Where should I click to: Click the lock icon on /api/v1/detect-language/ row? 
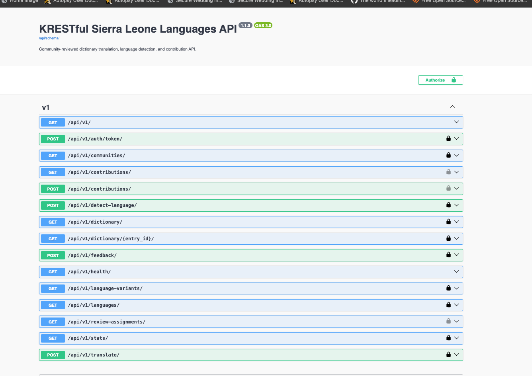click(448, 205)
